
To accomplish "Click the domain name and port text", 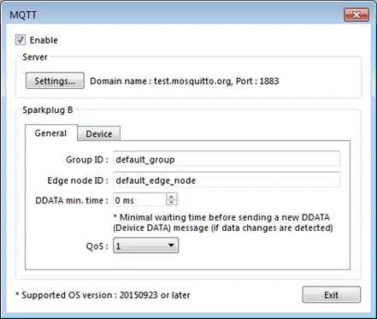I will (x=185, y=81).
